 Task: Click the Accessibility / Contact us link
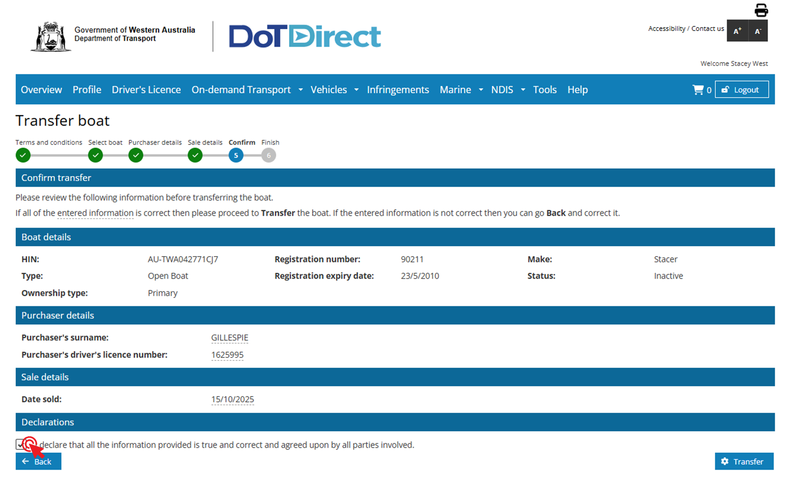686,29
